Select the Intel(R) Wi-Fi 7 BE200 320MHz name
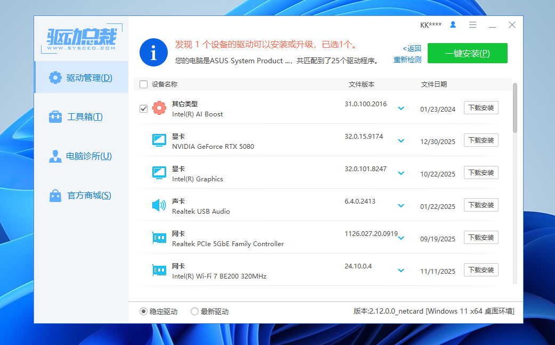The width and height of the screenshot is (555, 345). 219,276
